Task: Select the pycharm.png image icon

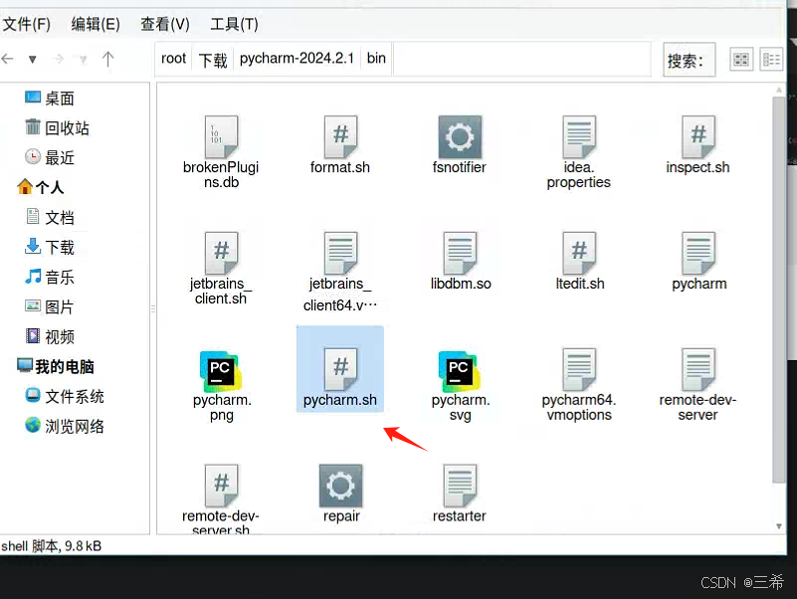Action: 220,368
